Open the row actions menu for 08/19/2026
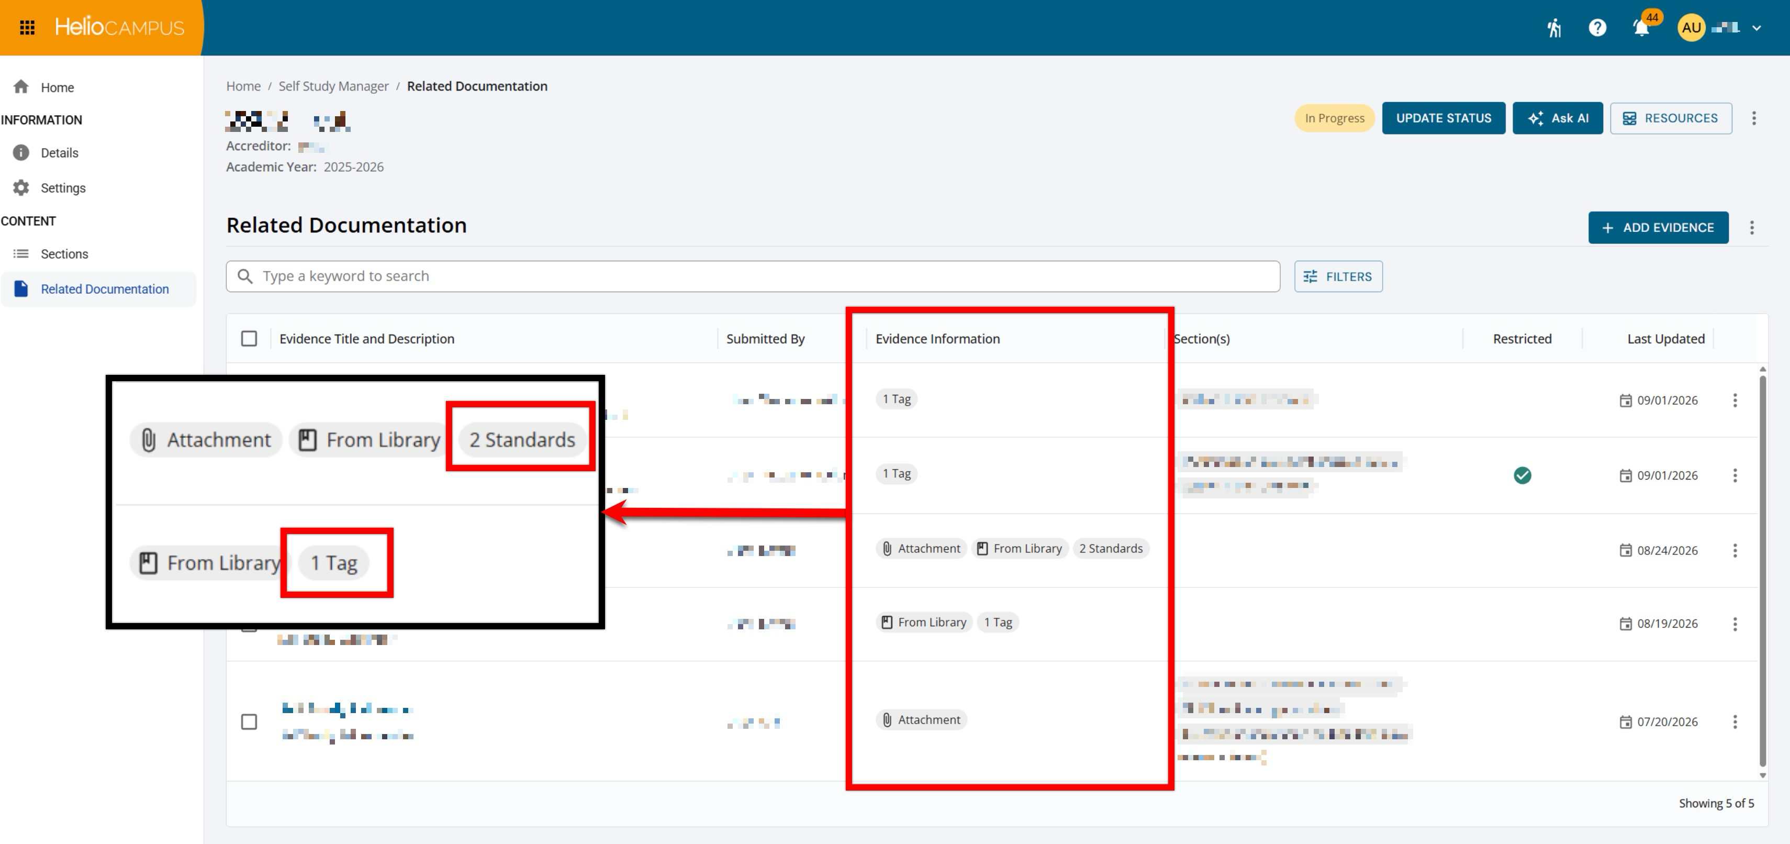Screen dimensions: 1790x844 pyautogui.click(x=1735, y=624)
